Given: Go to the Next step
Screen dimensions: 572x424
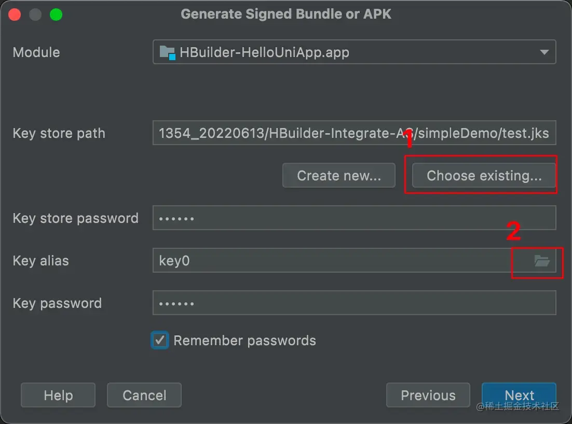Looking at the screenshot, I should (519, 395).
